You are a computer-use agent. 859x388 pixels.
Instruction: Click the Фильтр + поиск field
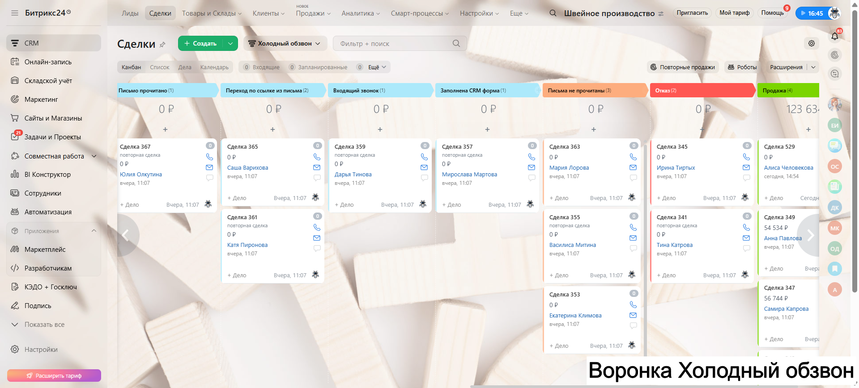[x=400, y=43]
